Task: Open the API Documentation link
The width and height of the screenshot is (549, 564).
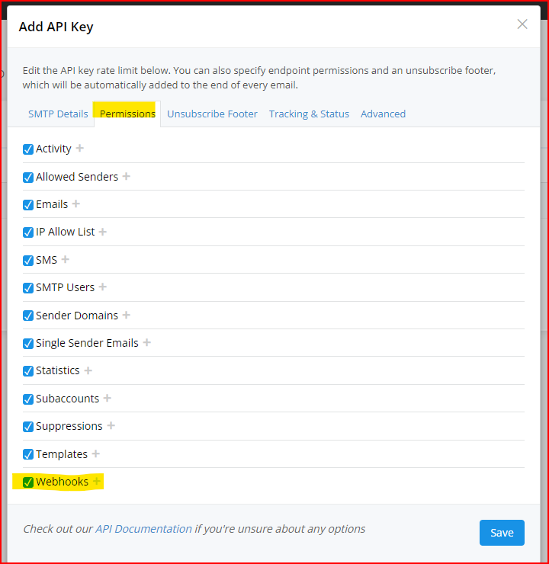Action: pos(143,529)
